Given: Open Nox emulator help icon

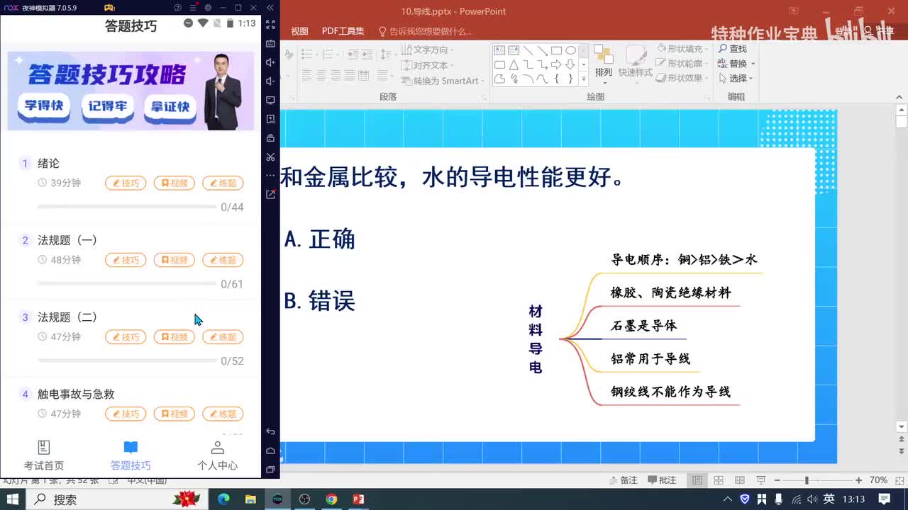Looking at the screenshot, I should point(177,8).
